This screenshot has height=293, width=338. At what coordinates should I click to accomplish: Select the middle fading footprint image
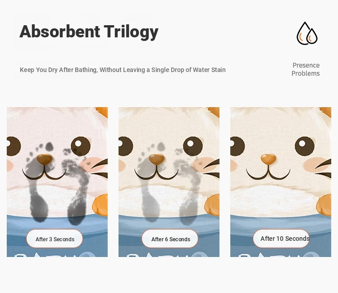coord(169,182)
